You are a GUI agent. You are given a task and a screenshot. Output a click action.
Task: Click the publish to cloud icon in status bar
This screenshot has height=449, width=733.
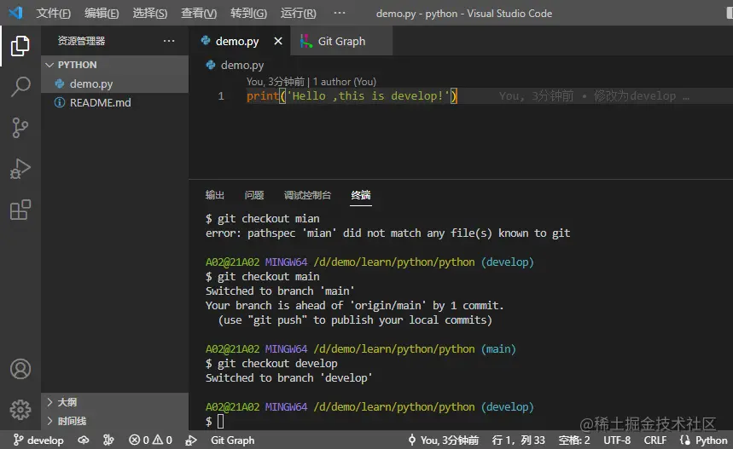pos(84,440)
